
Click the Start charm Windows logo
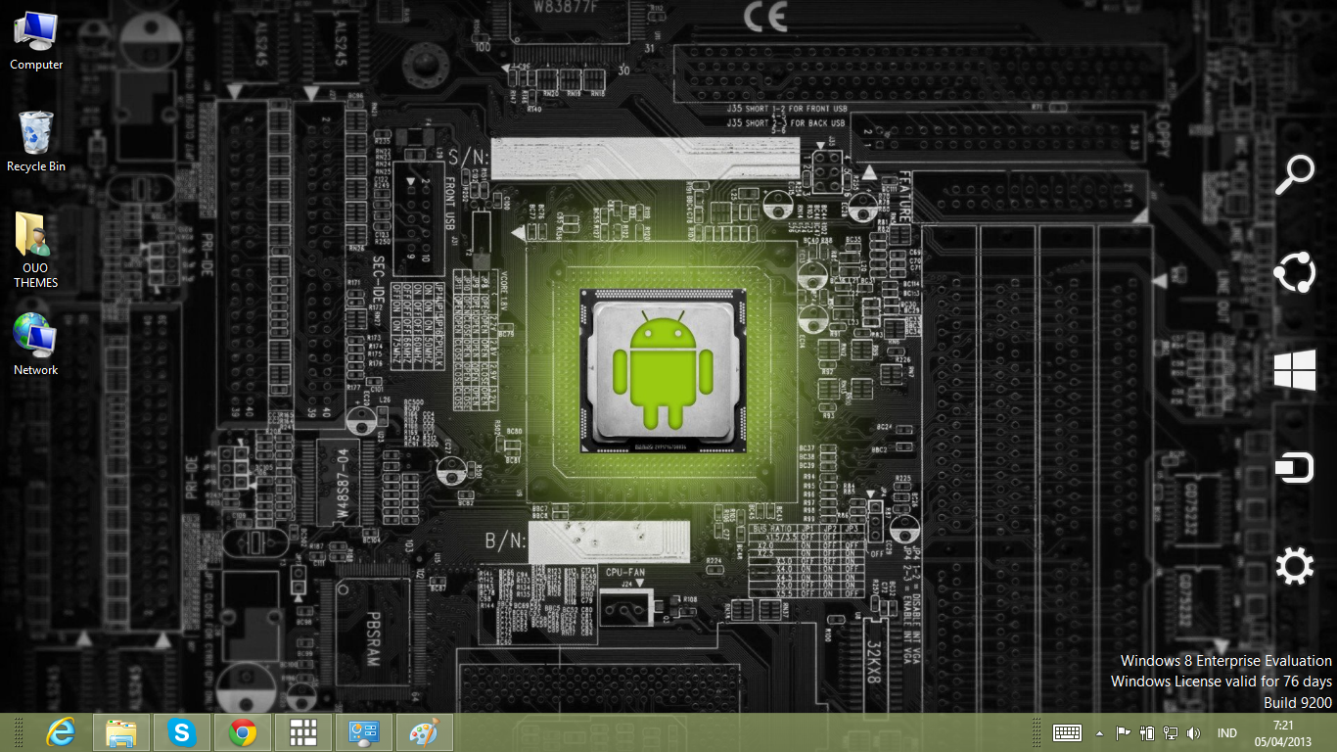[1295, 371]
